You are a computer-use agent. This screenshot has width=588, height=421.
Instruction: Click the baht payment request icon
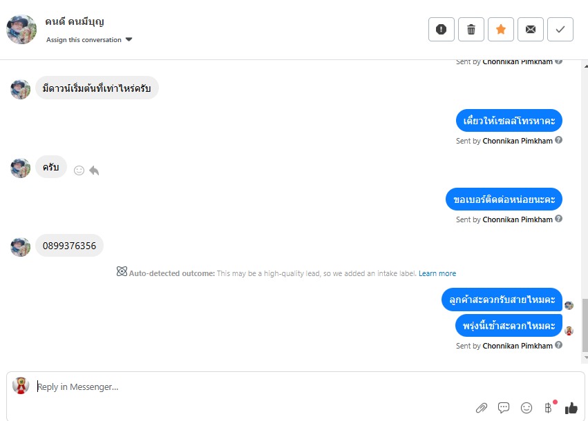pos(549,408)
